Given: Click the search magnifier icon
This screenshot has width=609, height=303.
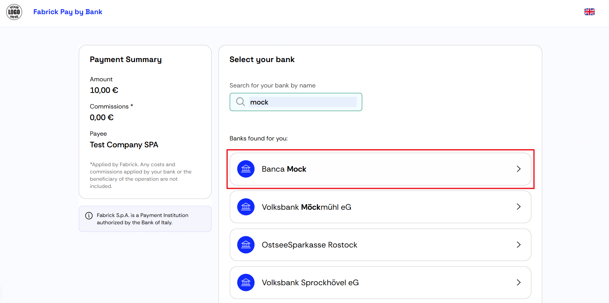Looking at the screenshot, I should point(241,102).
